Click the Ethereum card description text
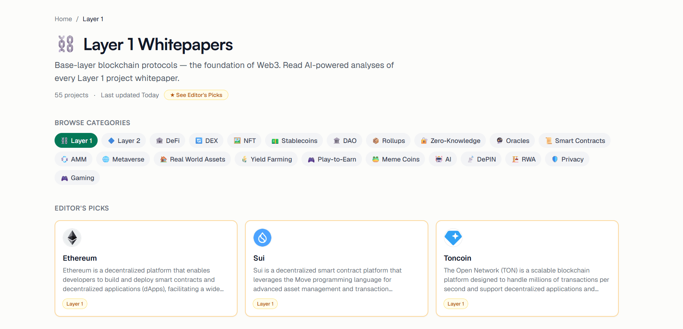The height and width of the screenshot is (329, 683). [143, 280]
